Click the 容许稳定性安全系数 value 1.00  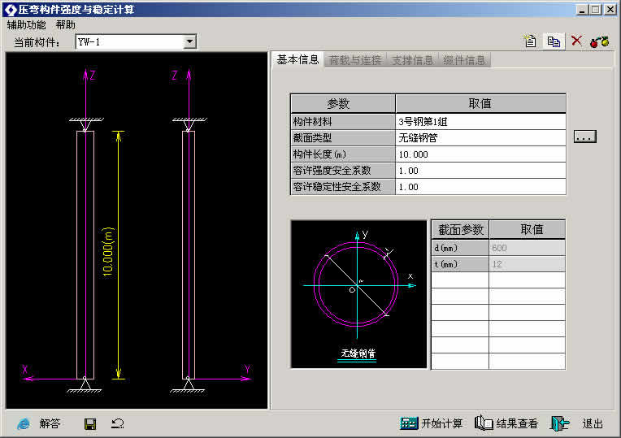pos(480,187)
